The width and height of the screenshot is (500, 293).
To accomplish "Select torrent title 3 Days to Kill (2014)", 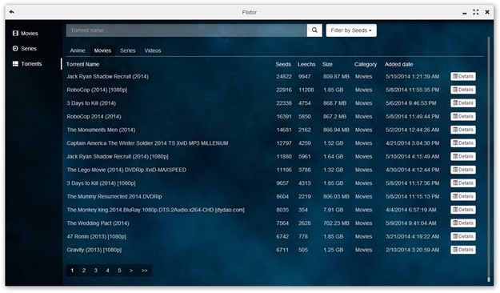I will [91, 103].
